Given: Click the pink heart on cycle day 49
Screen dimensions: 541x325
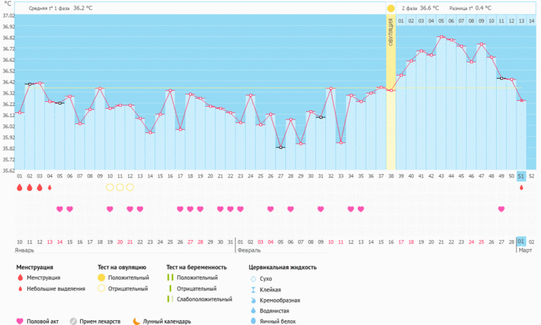Looking at the screenshot, I should [501, 209].
